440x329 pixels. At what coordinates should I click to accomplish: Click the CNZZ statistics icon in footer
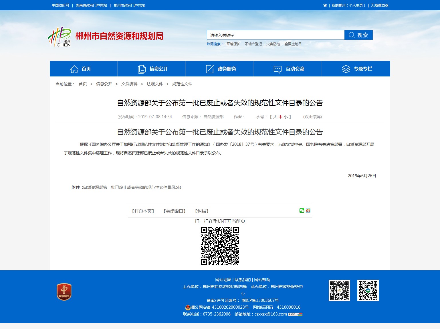coord(295,314)
